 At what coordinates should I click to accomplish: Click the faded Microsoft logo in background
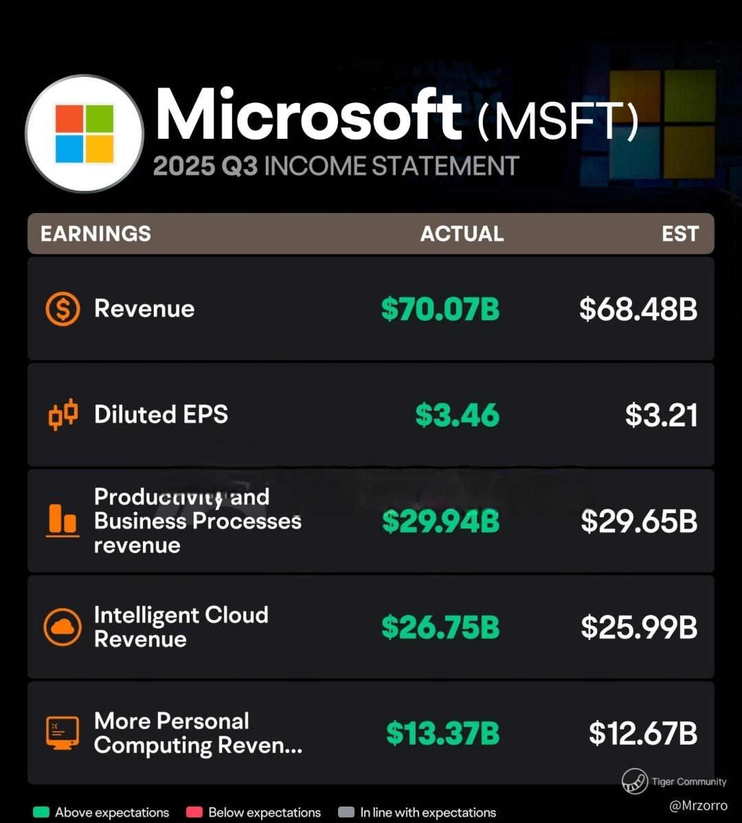pyautogui.click(x=662, y=124)
